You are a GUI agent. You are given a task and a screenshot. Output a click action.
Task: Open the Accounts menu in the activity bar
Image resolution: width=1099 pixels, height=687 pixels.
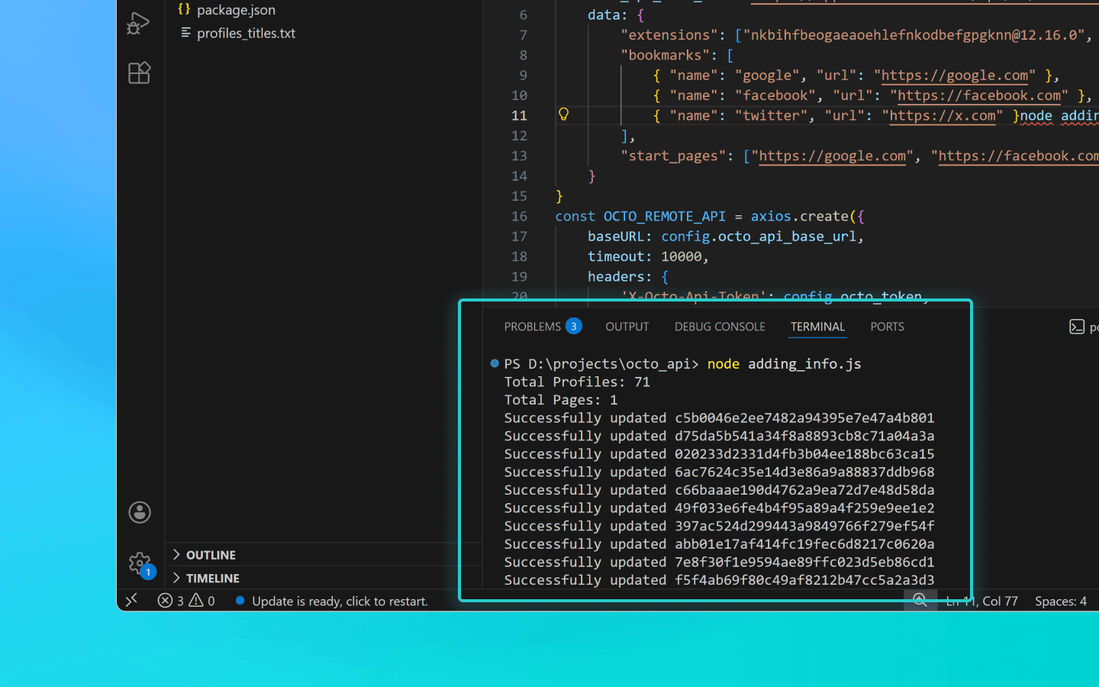[x=139, y=512]
